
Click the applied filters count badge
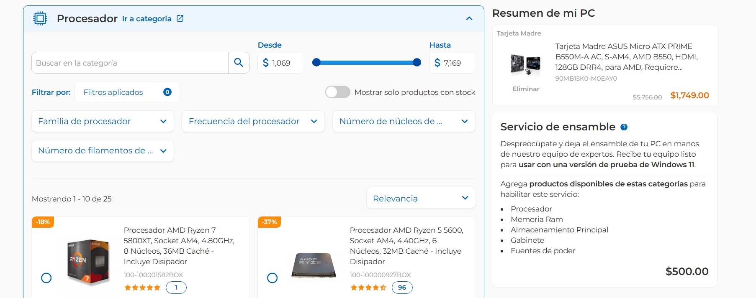pyautogui.click(x=167, y=92)
